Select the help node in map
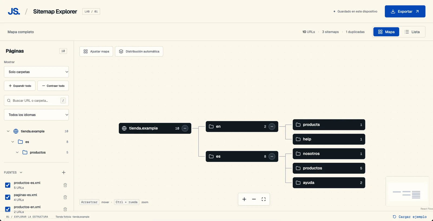Image resolution: width=433 pixels, height=221 pixels. tap(329, 139)
